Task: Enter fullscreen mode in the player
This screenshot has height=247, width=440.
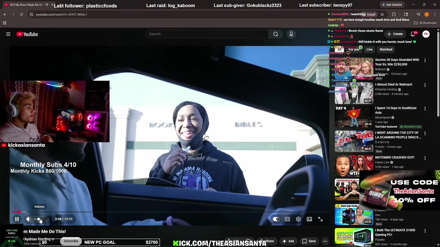Action: point(320,219)
